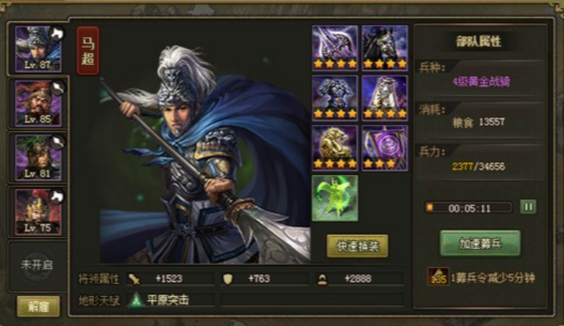The image size is (564, 326).
Task: Click the 平原突击 terrain talent icon
Action: (x=136, y=300)
